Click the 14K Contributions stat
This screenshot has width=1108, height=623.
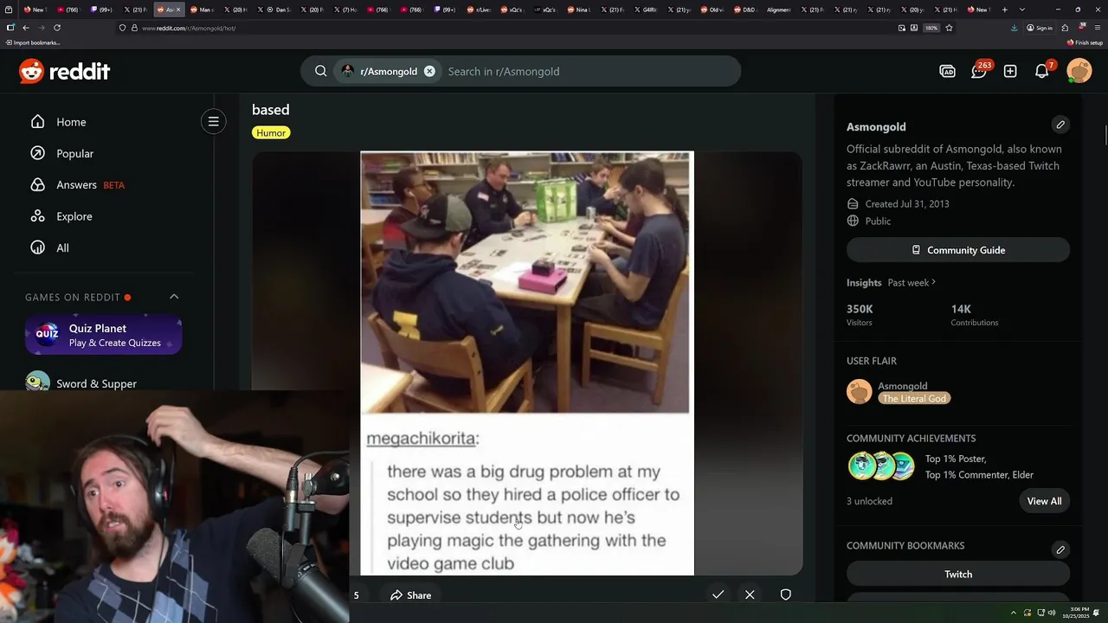[x=974, y=315]
